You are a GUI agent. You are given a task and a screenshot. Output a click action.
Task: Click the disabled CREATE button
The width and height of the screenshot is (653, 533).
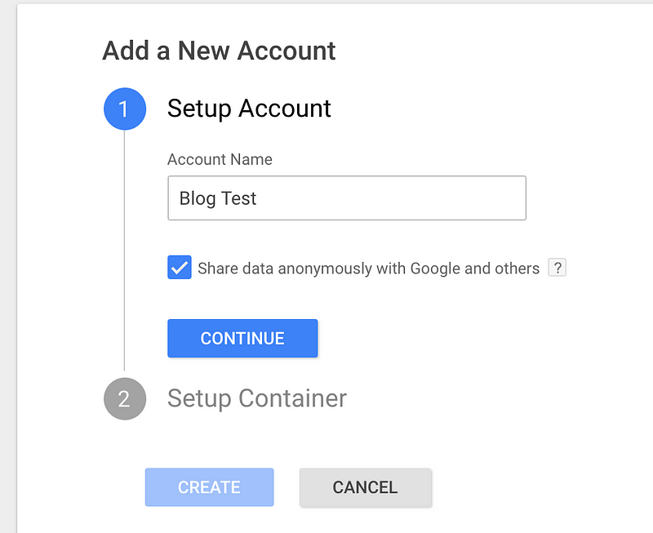pos(209,487)
